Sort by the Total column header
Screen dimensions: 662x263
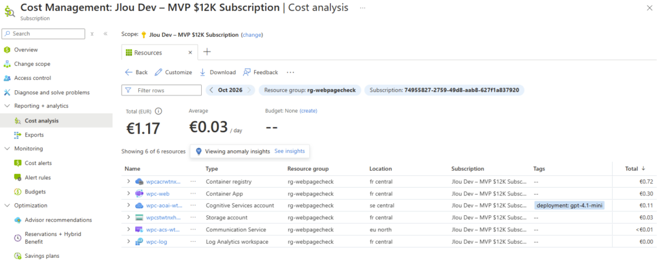click(x=635, y=169)
